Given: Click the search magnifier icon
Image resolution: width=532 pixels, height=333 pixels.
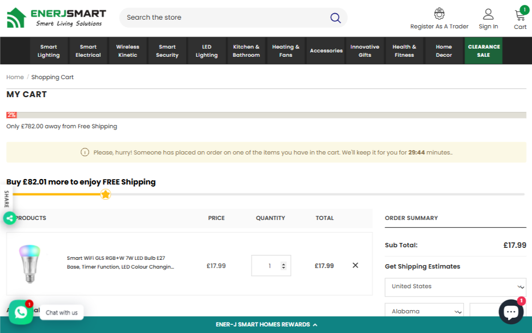Looking at the screenshot, I should coord(335,18).
